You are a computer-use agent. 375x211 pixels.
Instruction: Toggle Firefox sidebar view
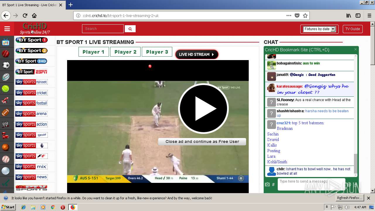click(x=358, y=16)
